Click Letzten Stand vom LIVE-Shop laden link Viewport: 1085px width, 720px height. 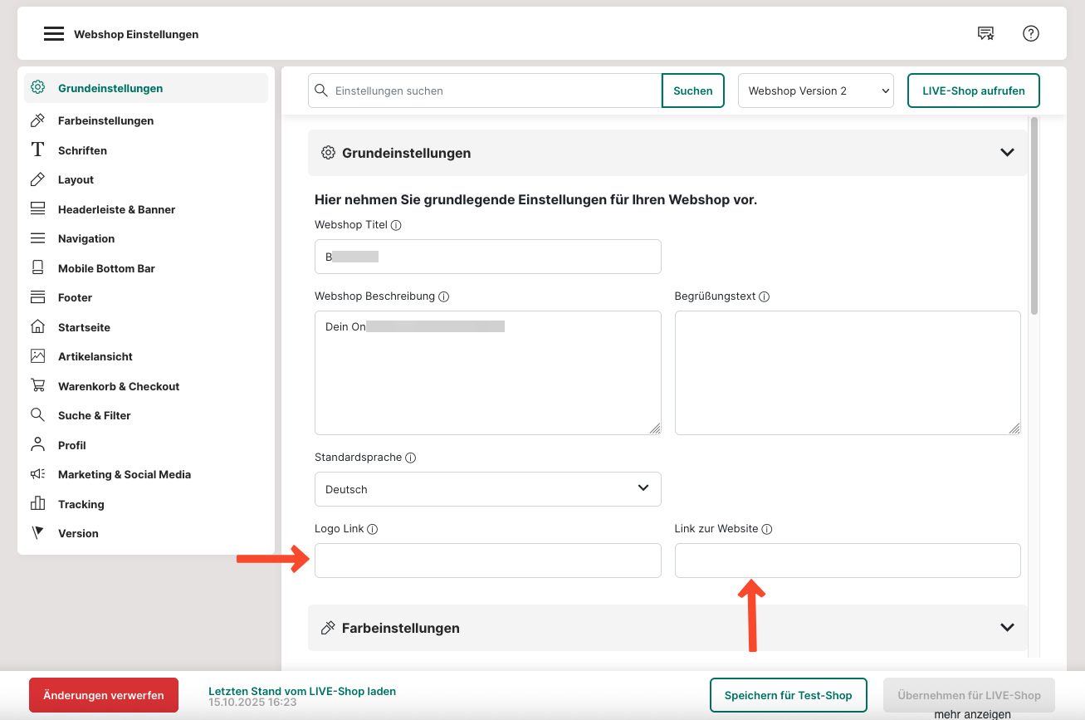(x=301, y=691)
